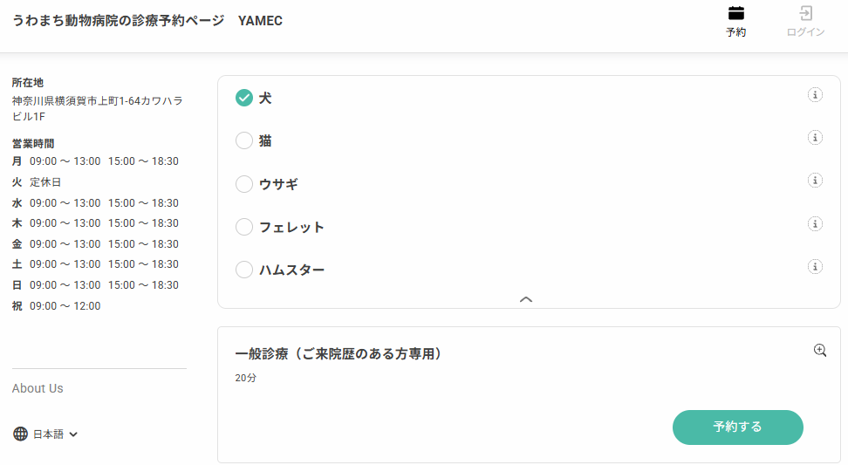The image size is (848, 465).
Task: Select the フェレット radio option
Action: click(244, 227)
